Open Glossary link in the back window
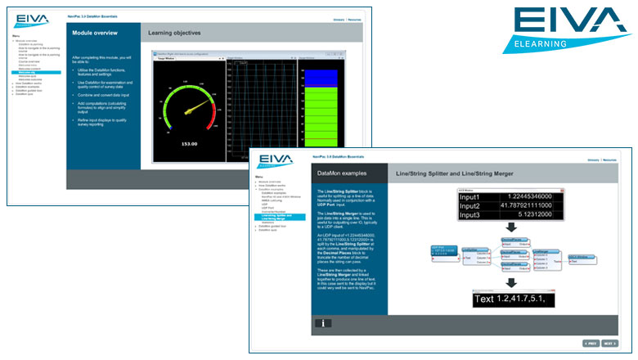Viewport: 638px width, 360px height. point(339,20)
